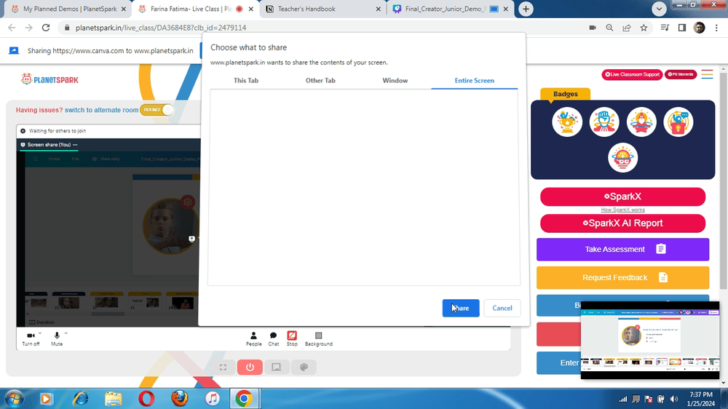
Task: Open My Planned Demos browser tab
Action: (x=70, y=9)
